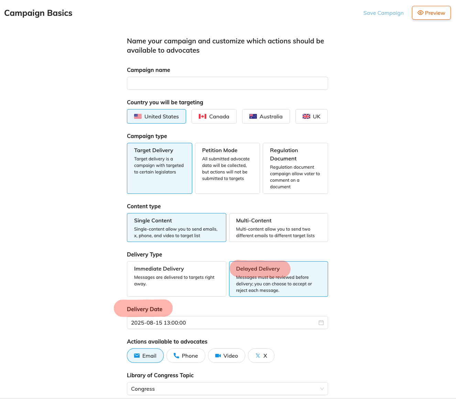Focus the Campaign name text field
456x400 pixels.
coord(227,83)
